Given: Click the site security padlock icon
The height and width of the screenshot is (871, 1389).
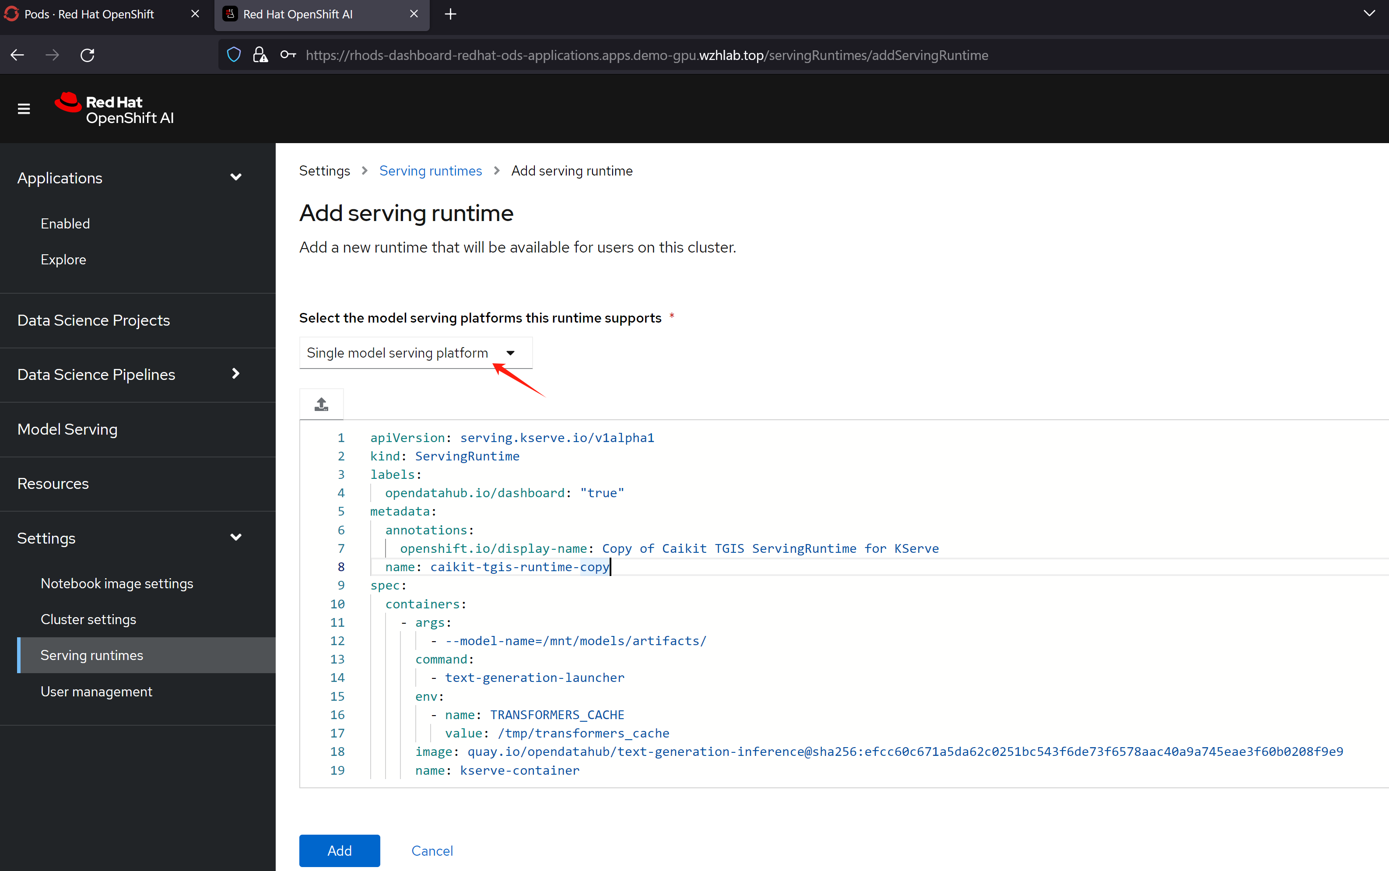Looking at the screenshot, I should click(x=260, y=55).
